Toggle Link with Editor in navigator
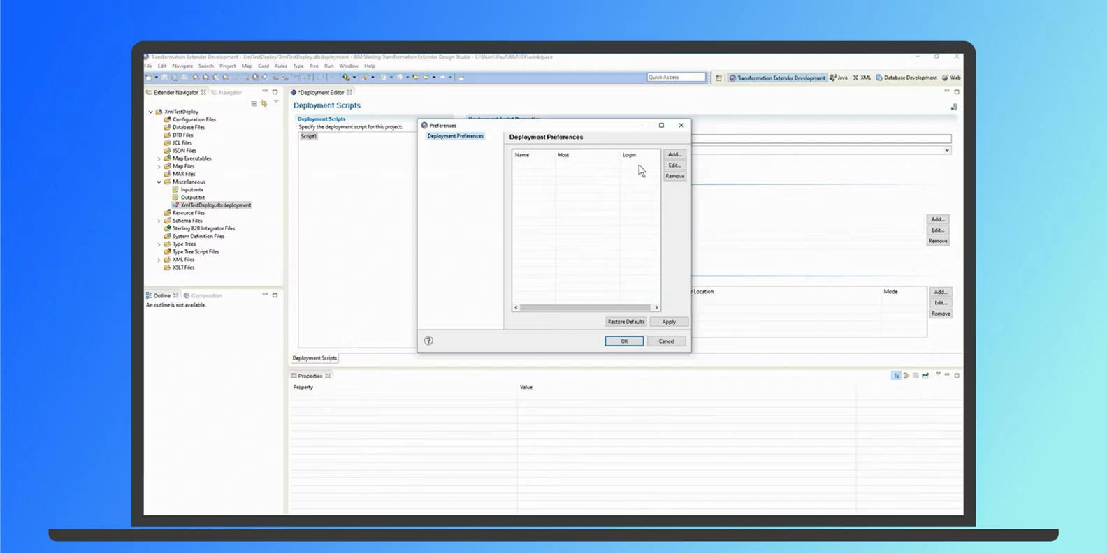 point(264,103)
